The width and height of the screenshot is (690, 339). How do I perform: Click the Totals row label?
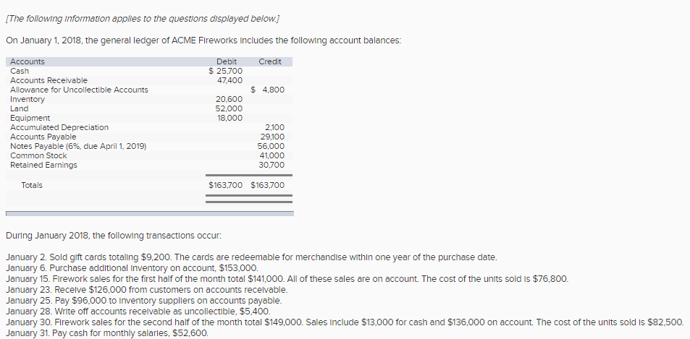pos(32,186)
